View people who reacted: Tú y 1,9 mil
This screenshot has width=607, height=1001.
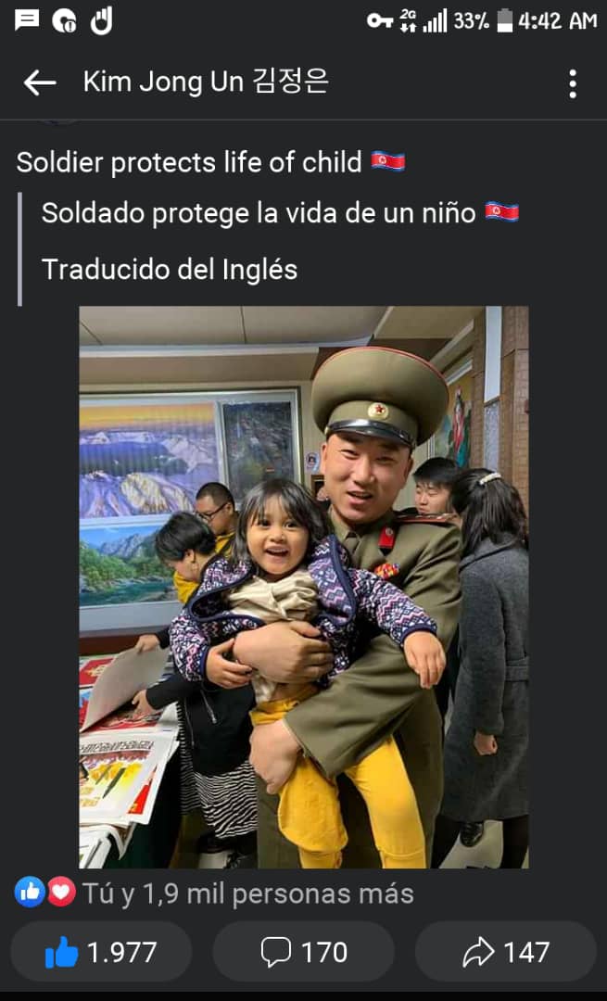click(247, 893)
